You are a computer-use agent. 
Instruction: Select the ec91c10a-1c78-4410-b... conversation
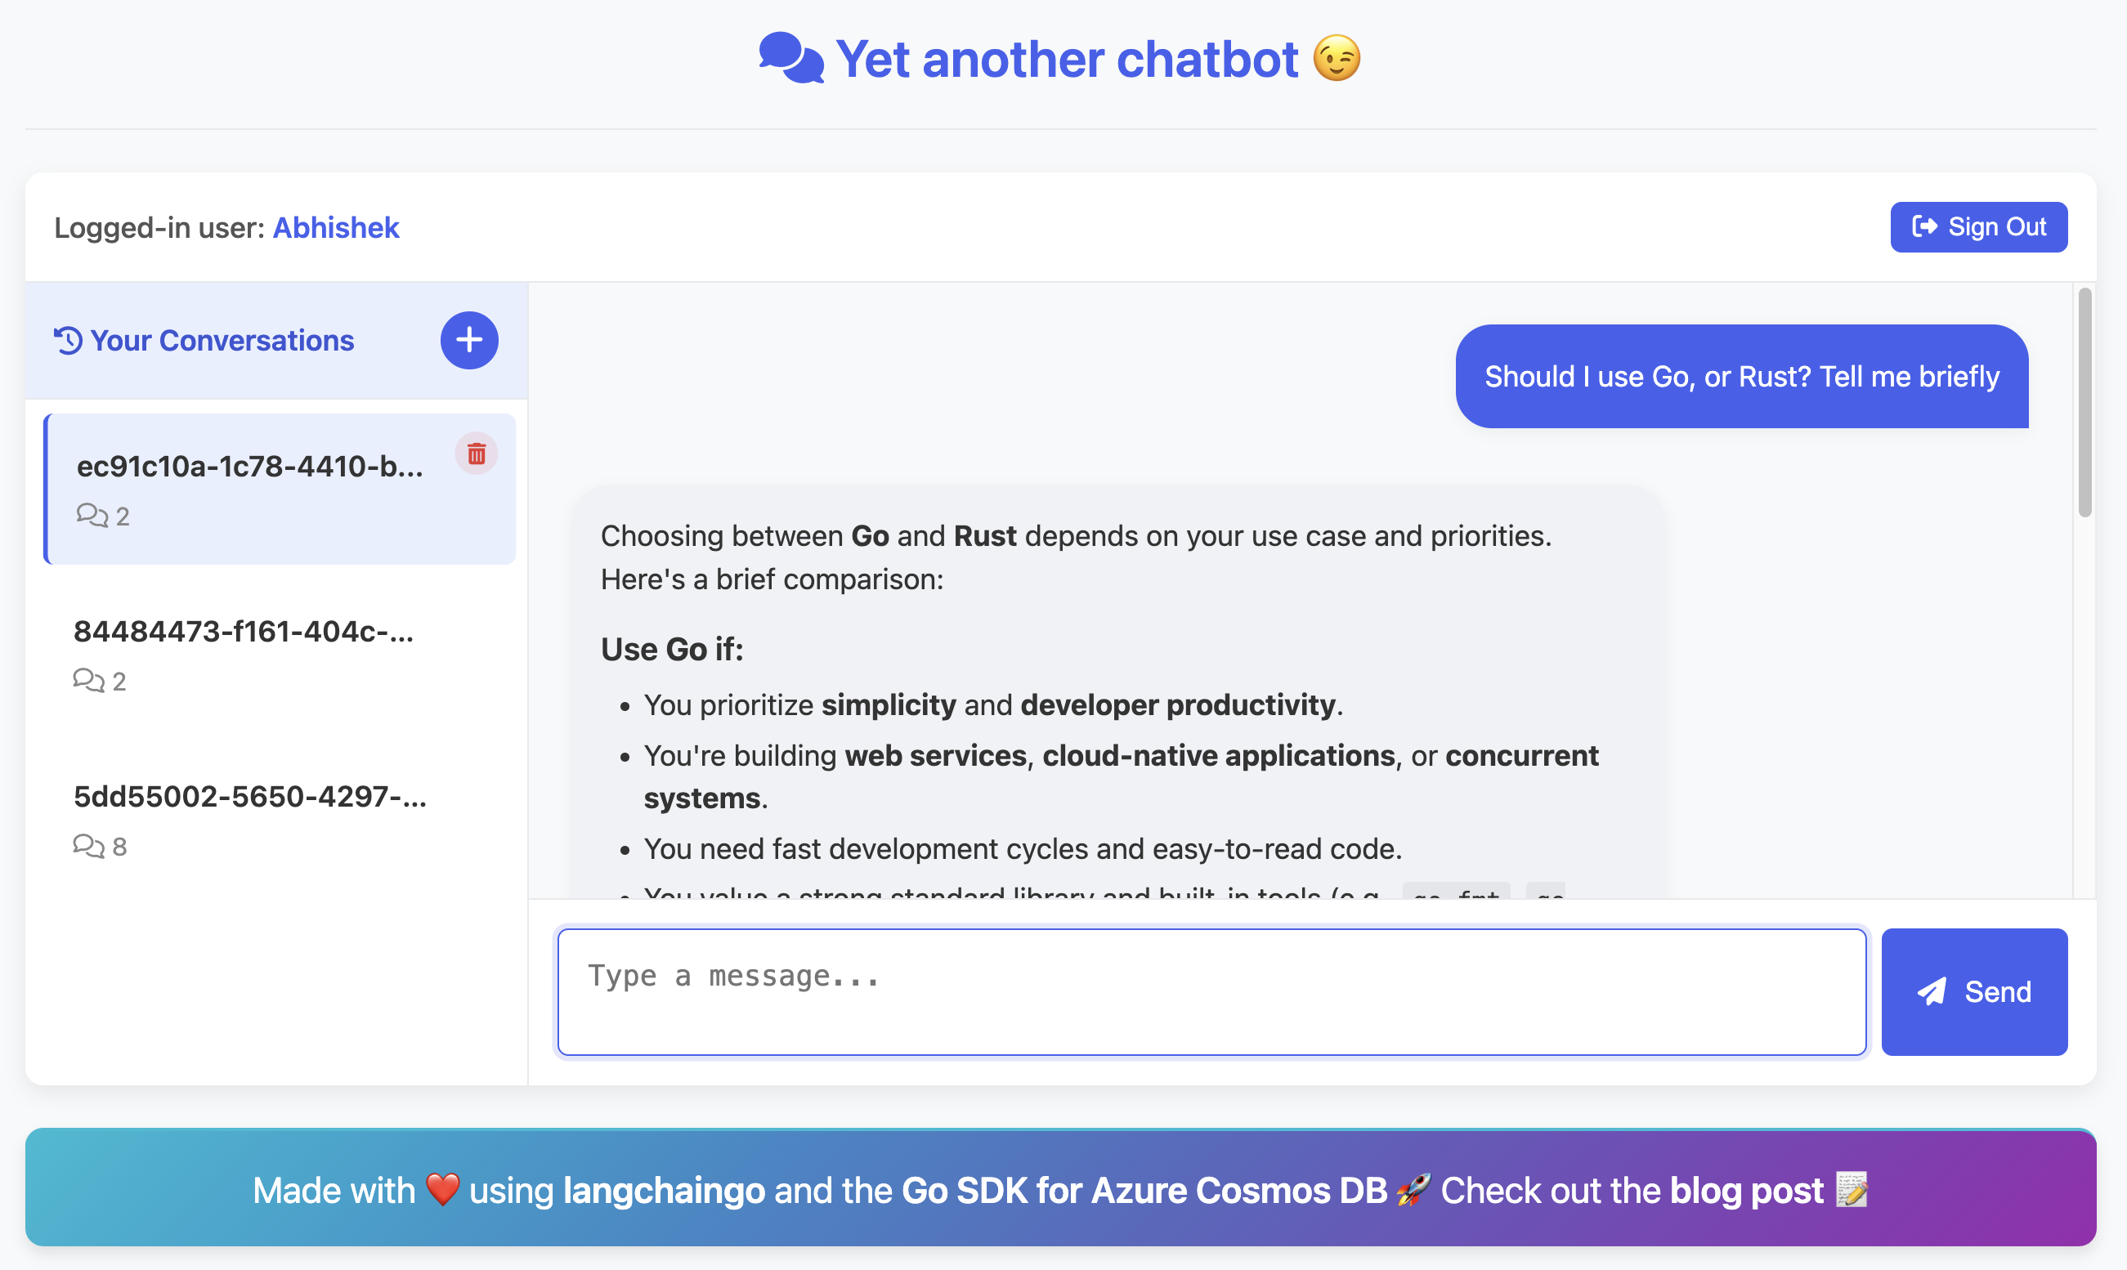[x=280, y=489]
